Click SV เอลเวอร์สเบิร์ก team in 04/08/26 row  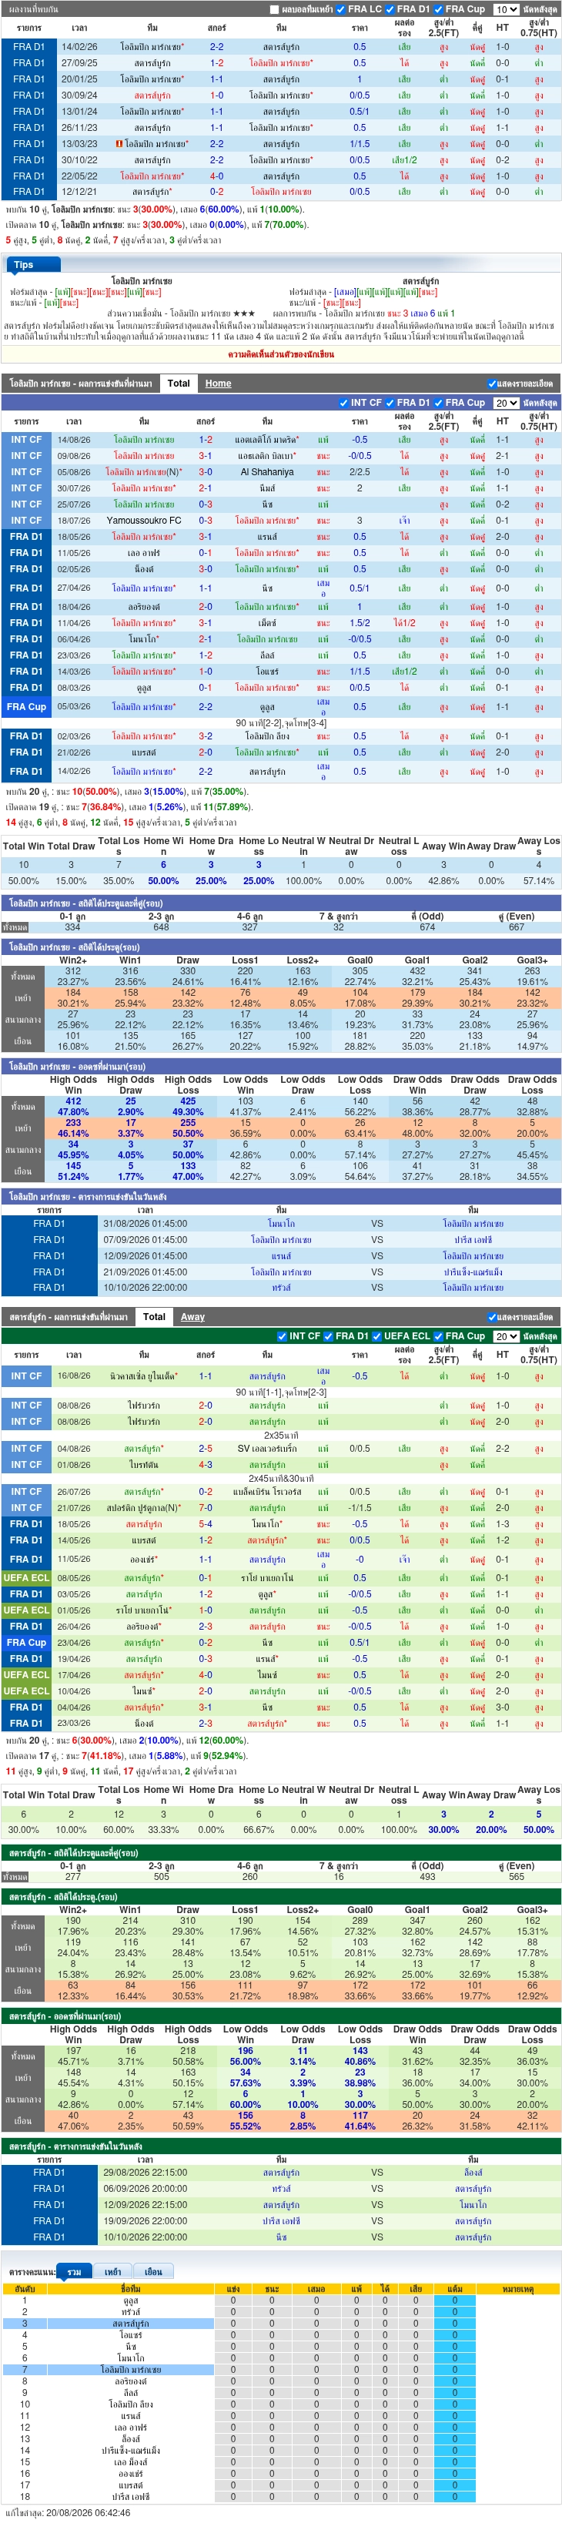coord(267,1449)
